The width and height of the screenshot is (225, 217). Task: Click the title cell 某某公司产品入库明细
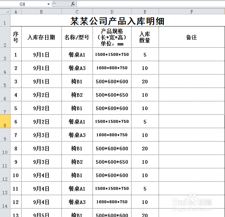(x=117, y=21)
